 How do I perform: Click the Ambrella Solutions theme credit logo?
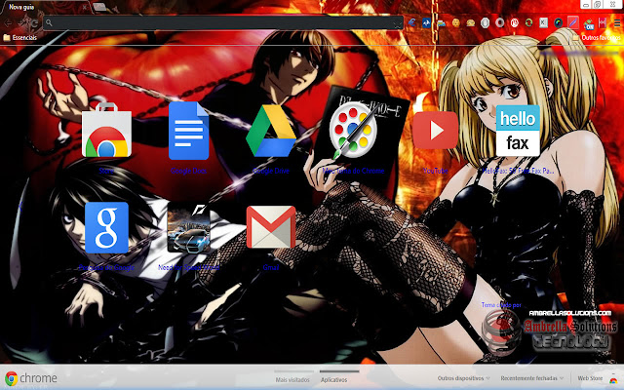pos(549,331)
